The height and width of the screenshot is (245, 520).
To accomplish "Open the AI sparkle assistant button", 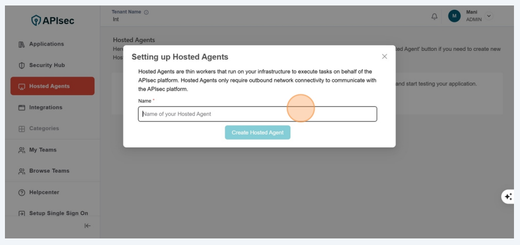I will click(x=508, y=197).
